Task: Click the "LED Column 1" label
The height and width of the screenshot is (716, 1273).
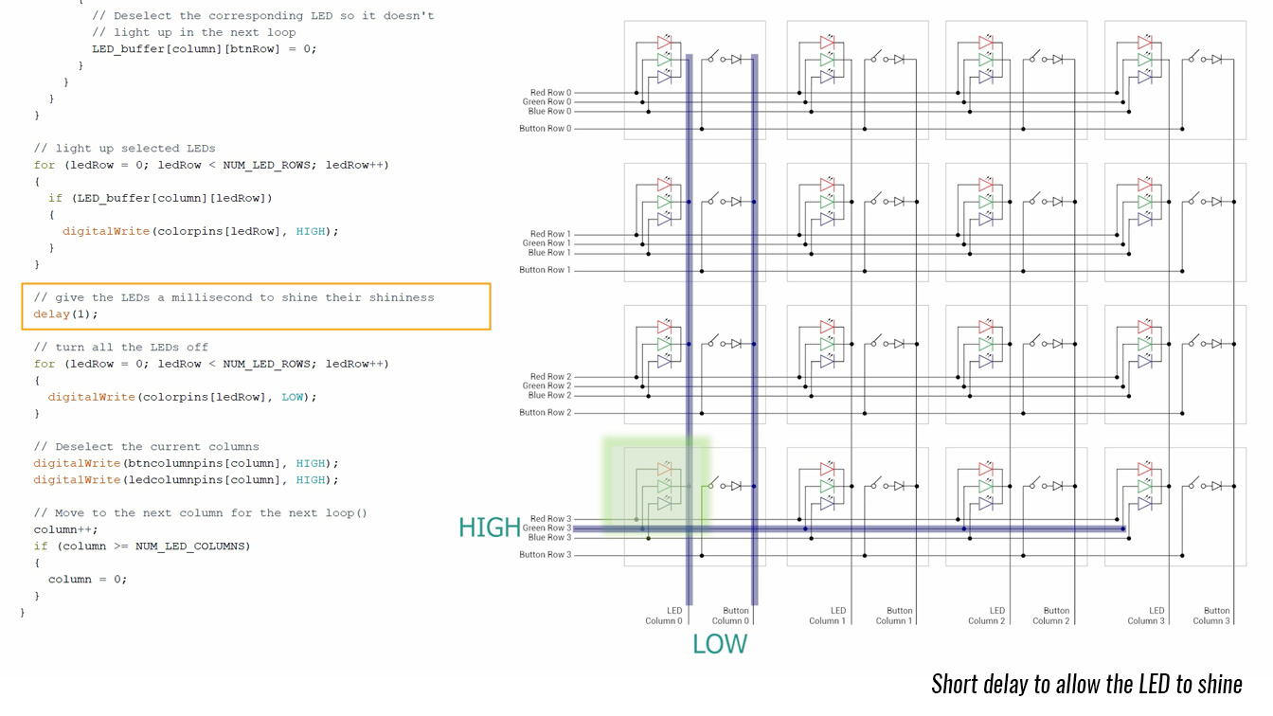Action: point(827,616)
